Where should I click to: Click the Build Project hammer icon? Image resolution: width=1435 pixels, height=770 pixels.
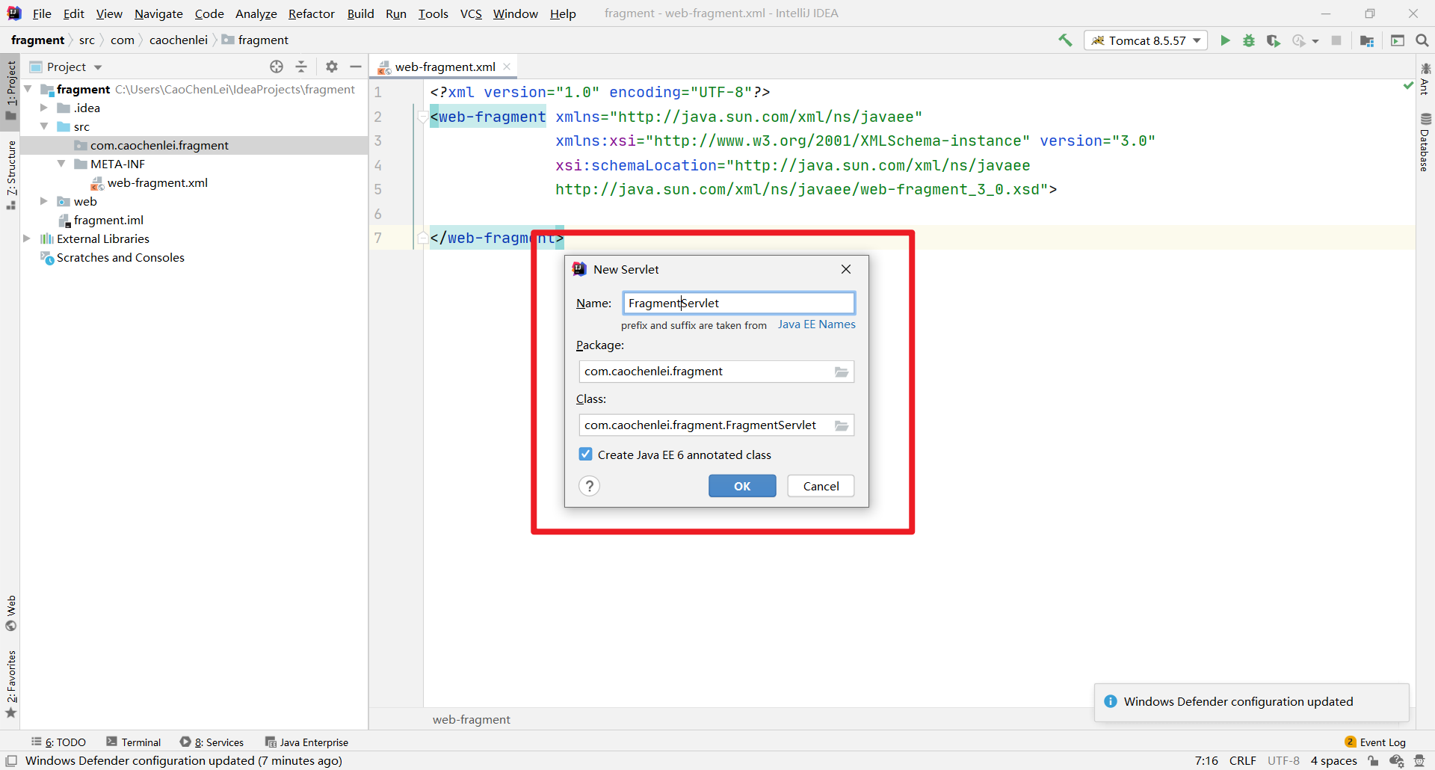[1065, 40]
